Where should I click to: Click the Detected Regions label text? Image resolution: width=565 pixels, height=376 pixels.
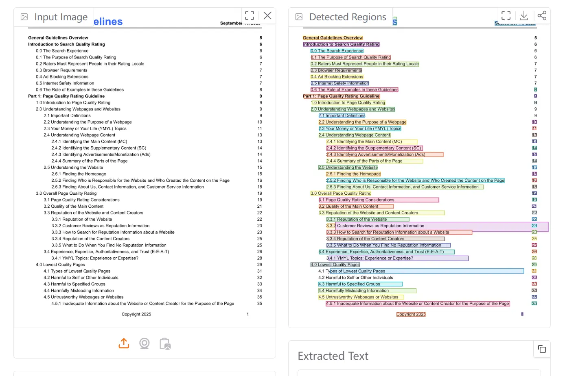click(348, 17)
